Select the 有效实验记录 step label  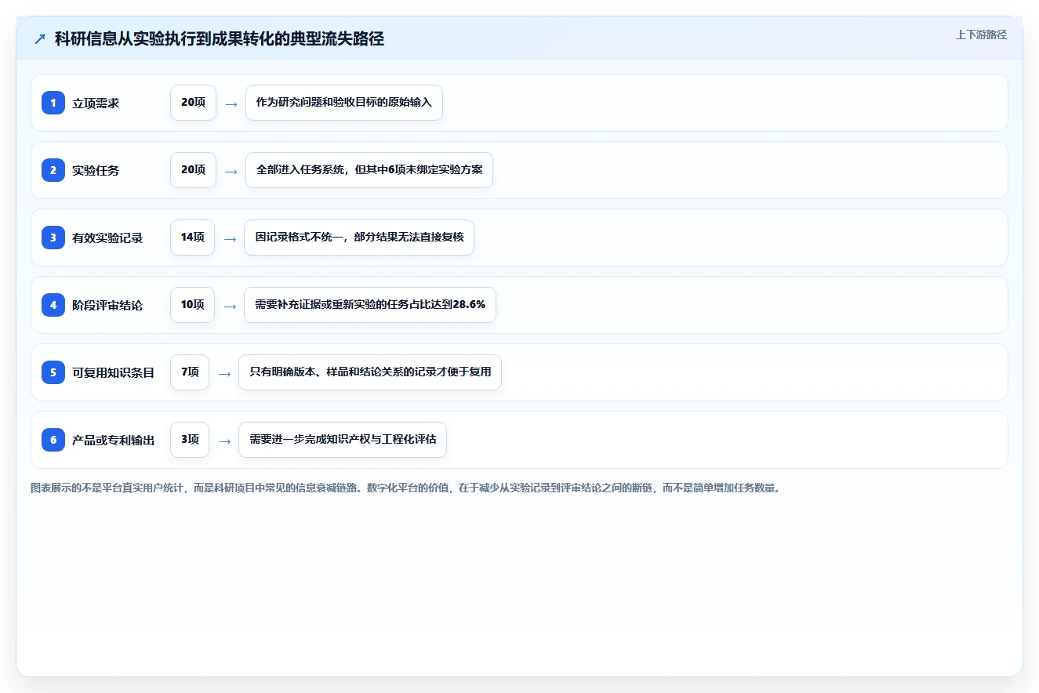[x=107, y=238]
